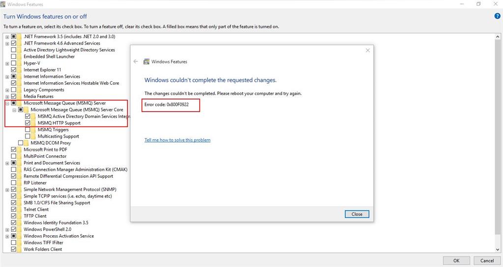
Task: Uncheck the Telnet Client checkbox
Action: [13, 209]
